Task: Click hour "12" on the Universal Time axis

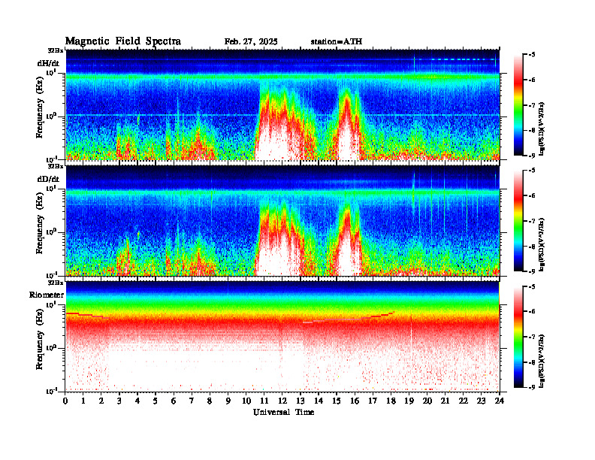Action: 282,401
